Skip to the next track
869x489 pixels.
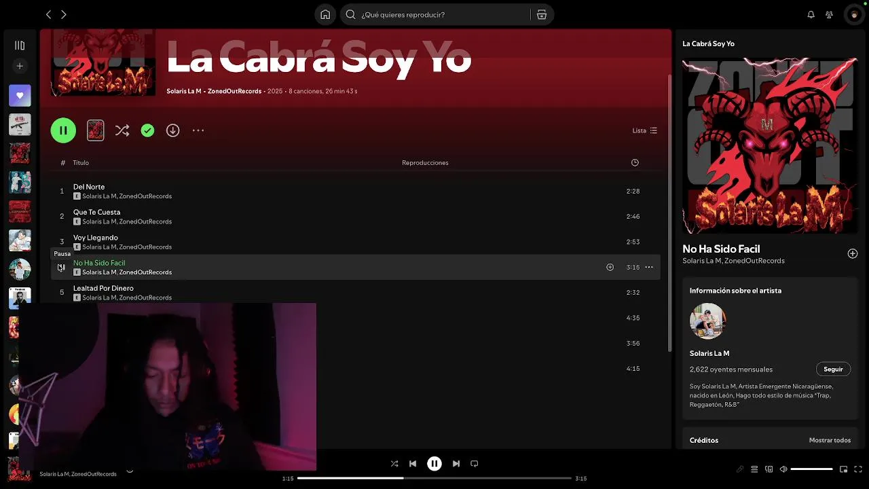pyautogui.click(x=456, y=464)
